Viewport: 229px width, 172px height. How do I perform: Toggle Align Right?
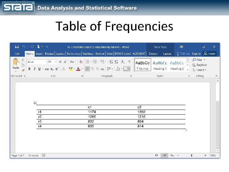tap(97, 69)
